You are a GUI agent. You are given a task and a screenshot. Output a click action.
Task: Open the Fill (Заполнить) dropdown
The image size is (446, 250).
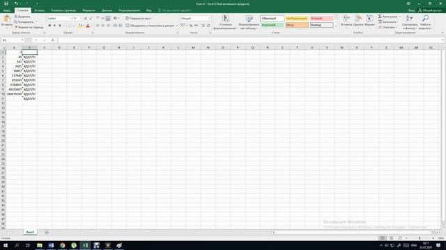point(388,22)
